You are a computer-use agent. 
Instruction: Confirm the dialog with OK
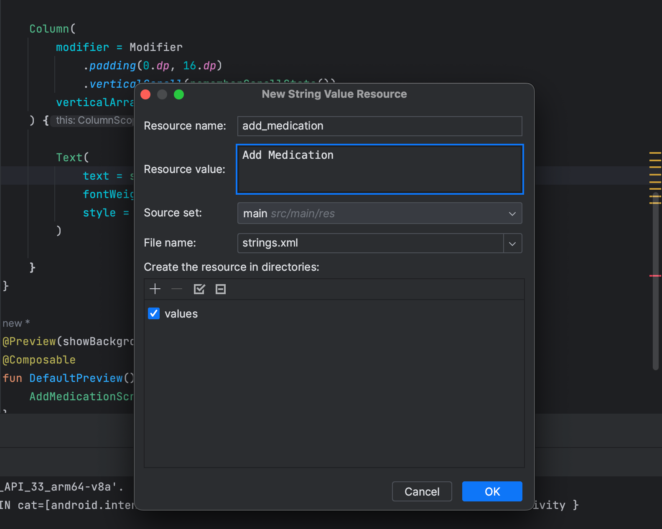point(492,491)
